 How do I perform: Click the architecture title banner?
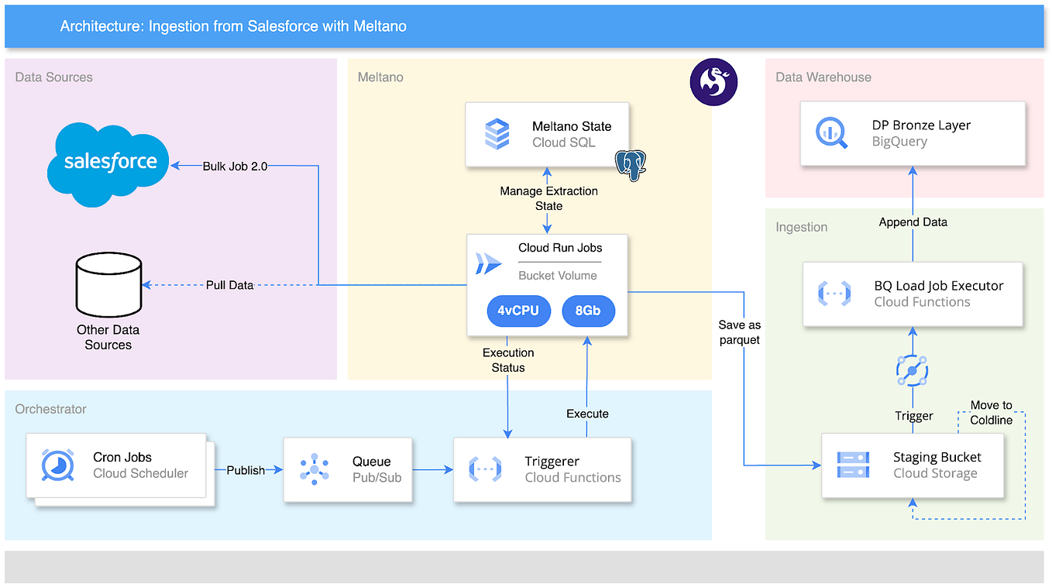point(232,26)
